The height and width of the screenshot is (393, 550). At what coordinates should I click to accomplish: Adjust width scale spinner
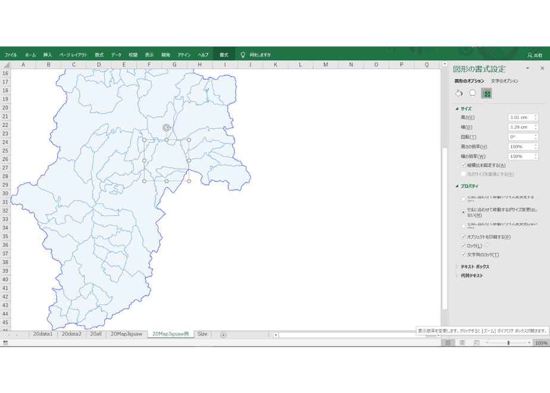536,157
